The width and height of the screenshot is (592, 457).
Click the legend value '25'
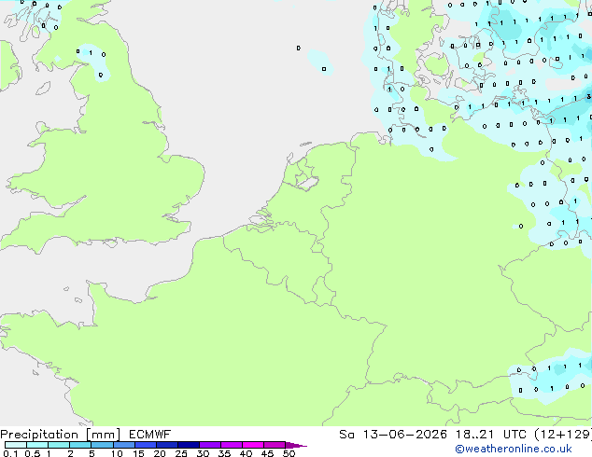(181, 453)
